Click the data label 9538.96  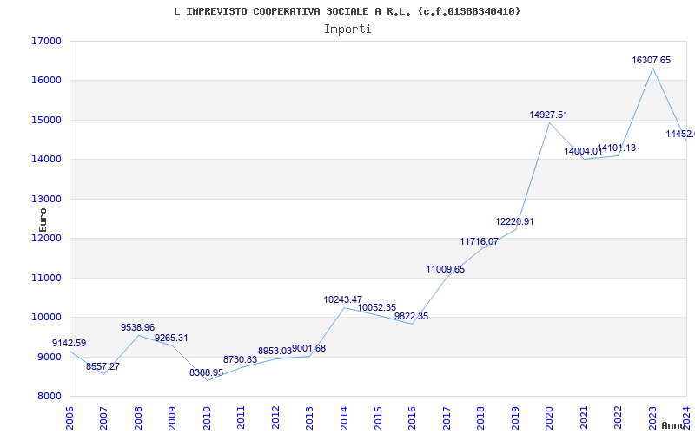tap(137, 328)
